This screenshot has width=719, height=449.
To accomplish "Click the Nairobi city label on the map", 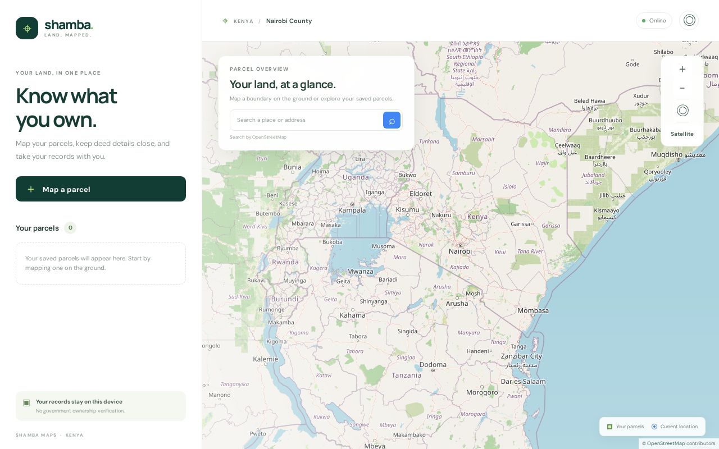I will tap(460, 251).
